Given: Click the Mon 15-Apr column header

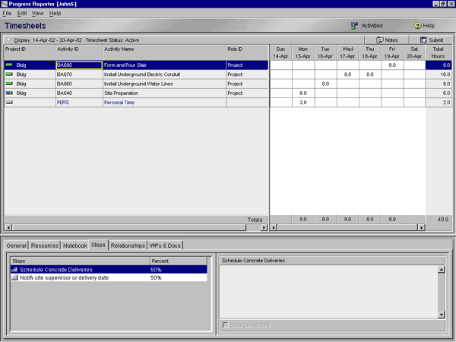Looking at the screenshot, I should (303, 52).
